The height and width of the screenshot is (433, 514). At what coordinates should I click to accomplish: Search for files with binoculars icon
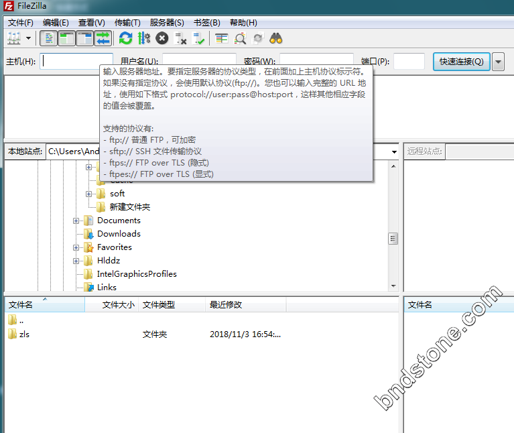click(x=276, y=38)
